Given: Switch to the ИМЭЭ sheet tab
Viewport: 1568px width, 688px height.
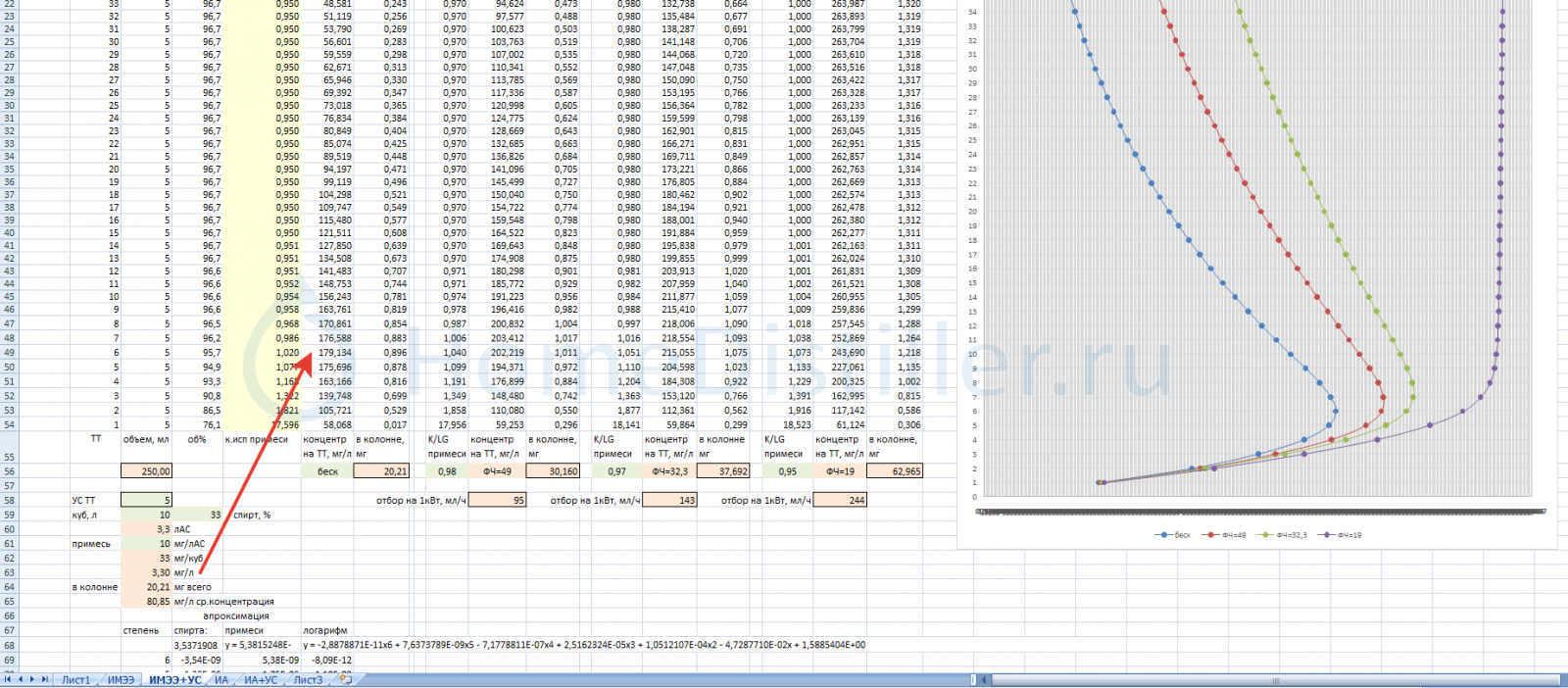Looking at the screenshot, I should coord(121,679).
